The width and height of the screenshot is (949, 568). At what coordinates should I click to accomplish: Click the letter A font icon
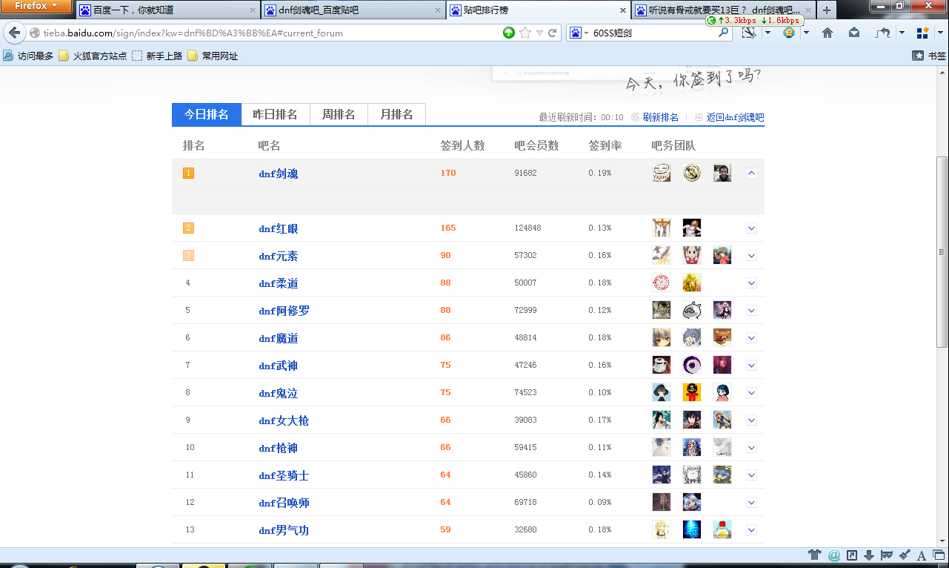pos(922,555)
